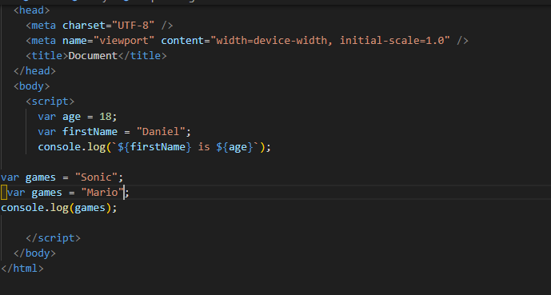Image resolution: width=551 pixels, height=295 pixels.
Task: Click the "Mario" string value
Action: [x=102, y=192]
